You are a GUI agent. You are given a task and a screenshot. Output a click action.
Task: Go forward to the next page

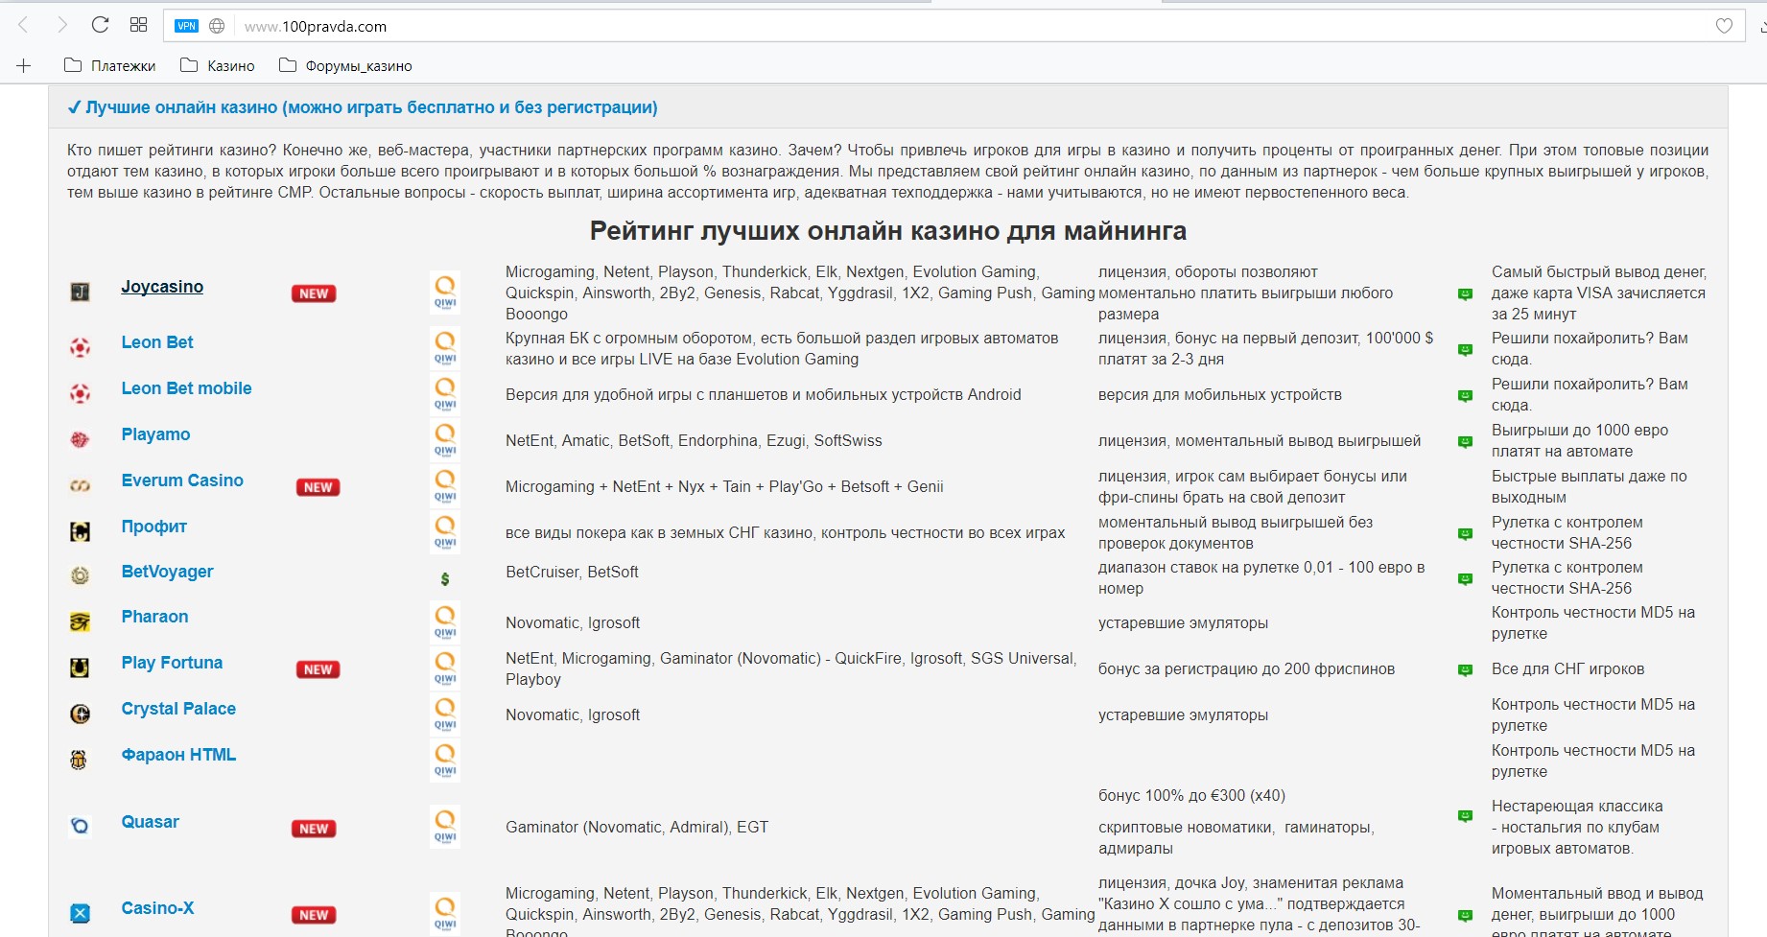(61, 26)
